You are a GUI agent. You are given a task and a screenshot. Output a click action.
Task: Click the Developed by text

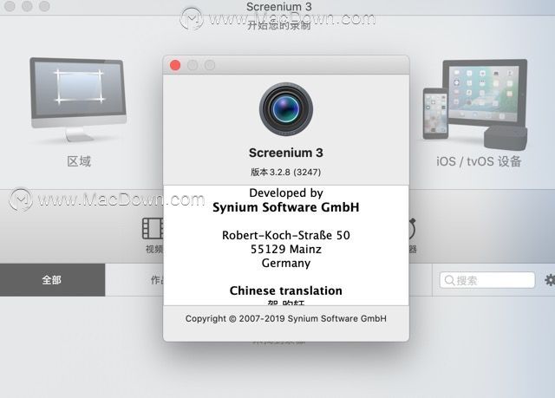coord(286,192)
